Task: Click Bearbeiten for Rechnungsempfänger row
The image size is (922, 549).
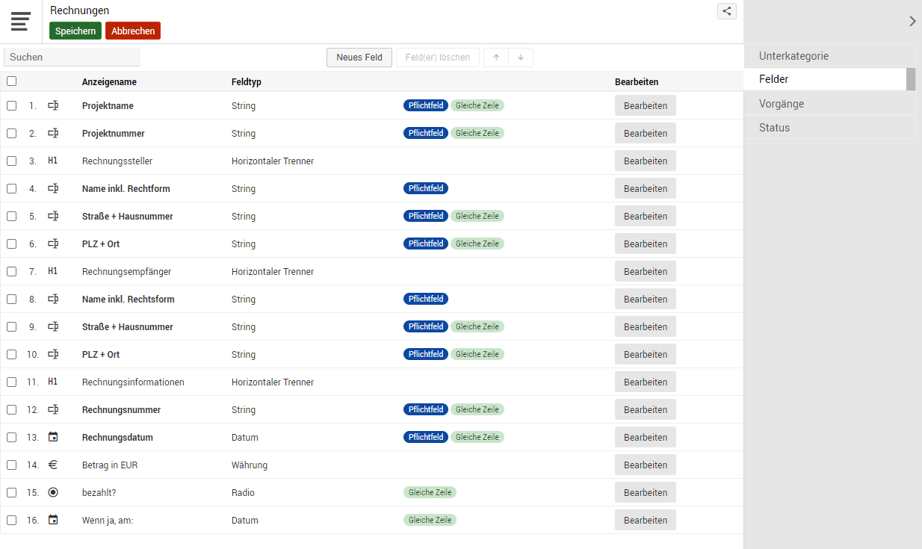Action: point(646,271)
